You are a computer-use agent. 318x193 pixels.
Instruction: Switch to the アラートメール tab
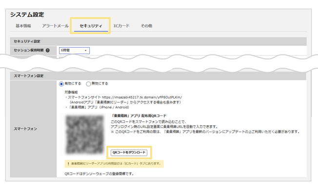(x=55, y=26)
